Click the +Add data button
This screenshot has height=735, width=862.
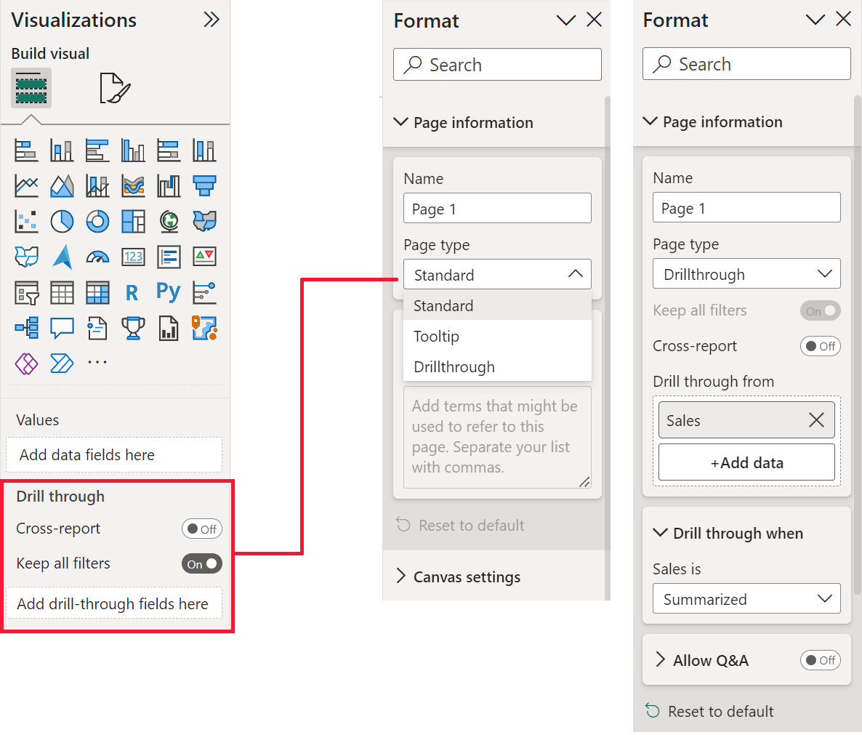pyautogui.click(x=746, y=462)
